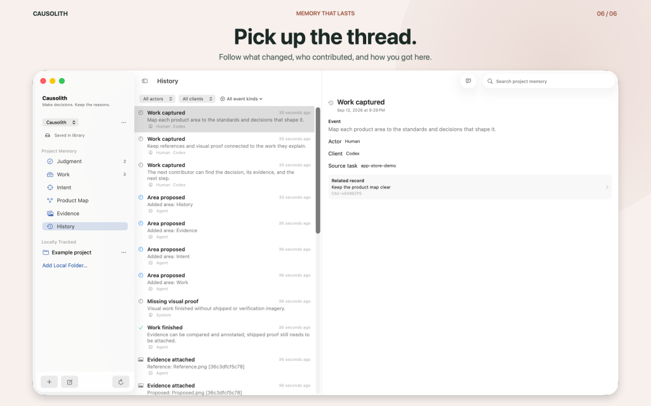
Task: Select Work captured: Map each product area
Action: pyautogui.click(x=224, y=119)
